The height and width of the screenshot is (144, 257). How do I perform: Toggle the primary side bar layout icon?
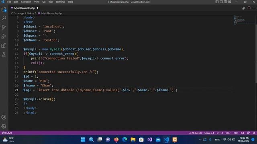[x=217, y=2]
